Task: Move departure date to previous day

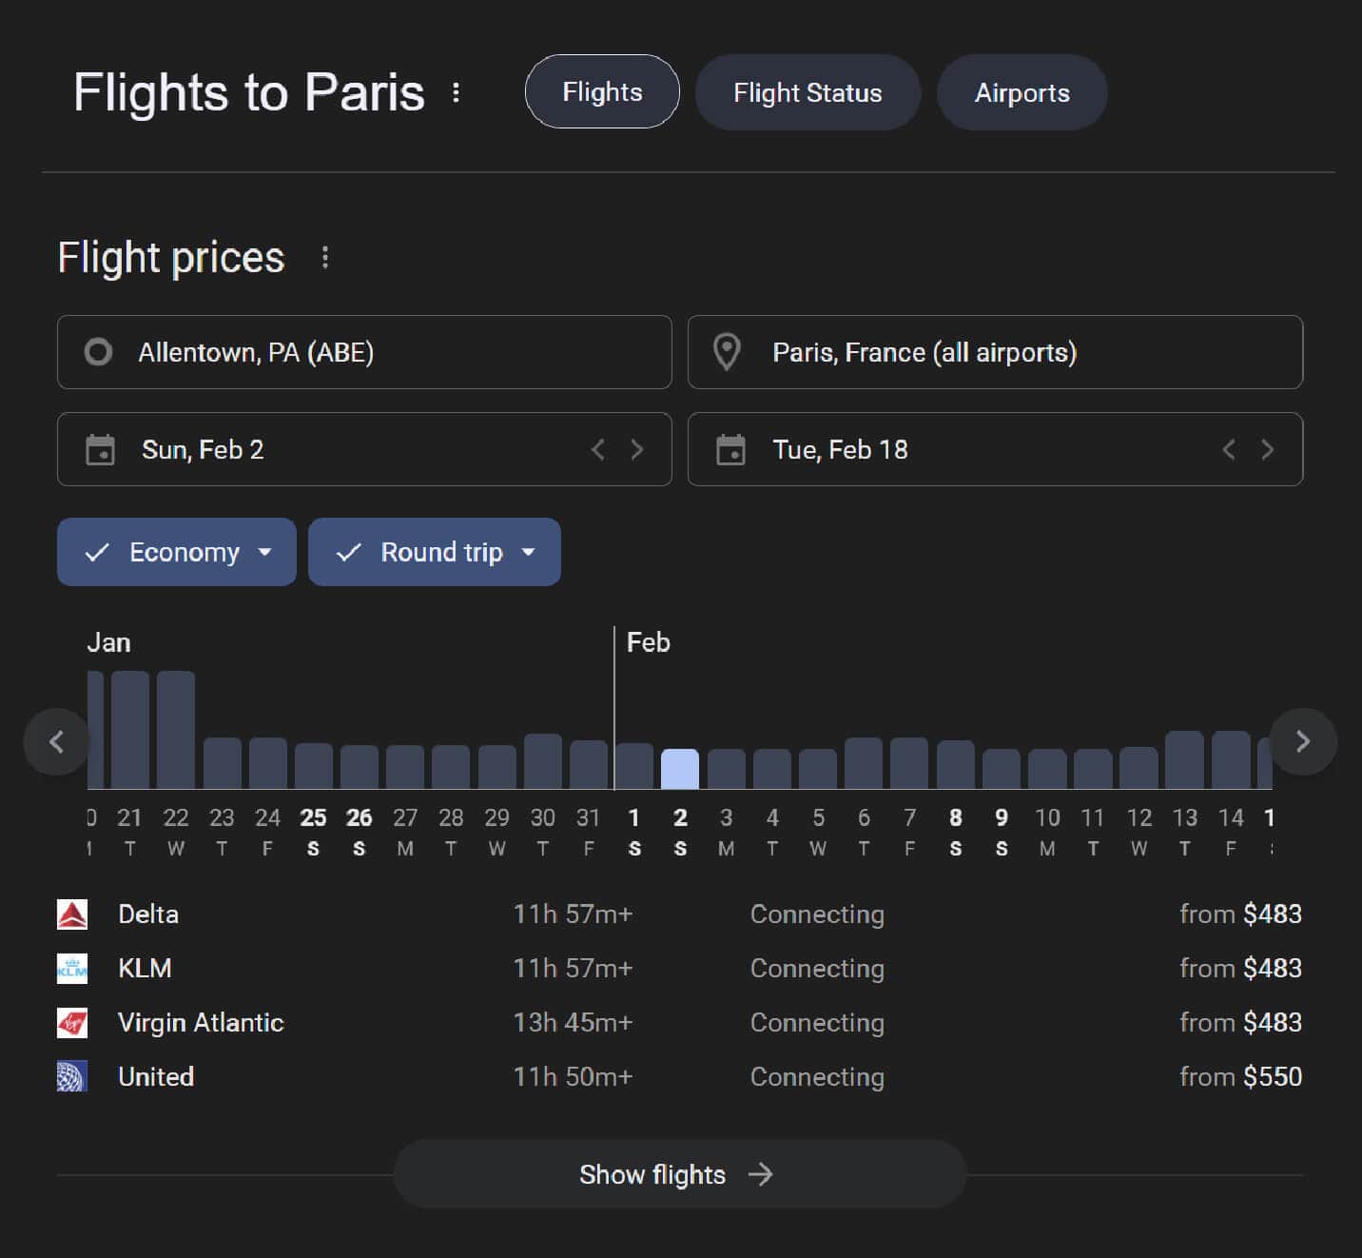Action: (x=597, y=449)
